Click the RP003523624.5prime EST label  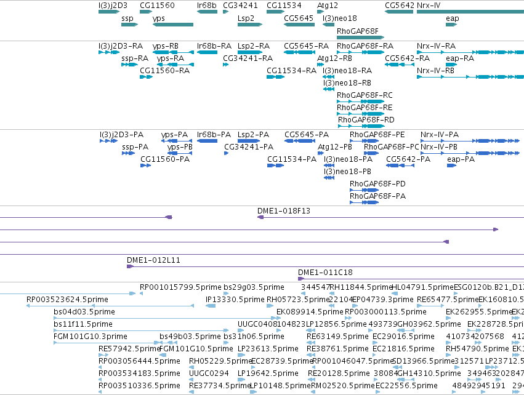click(x=67, y=300)
